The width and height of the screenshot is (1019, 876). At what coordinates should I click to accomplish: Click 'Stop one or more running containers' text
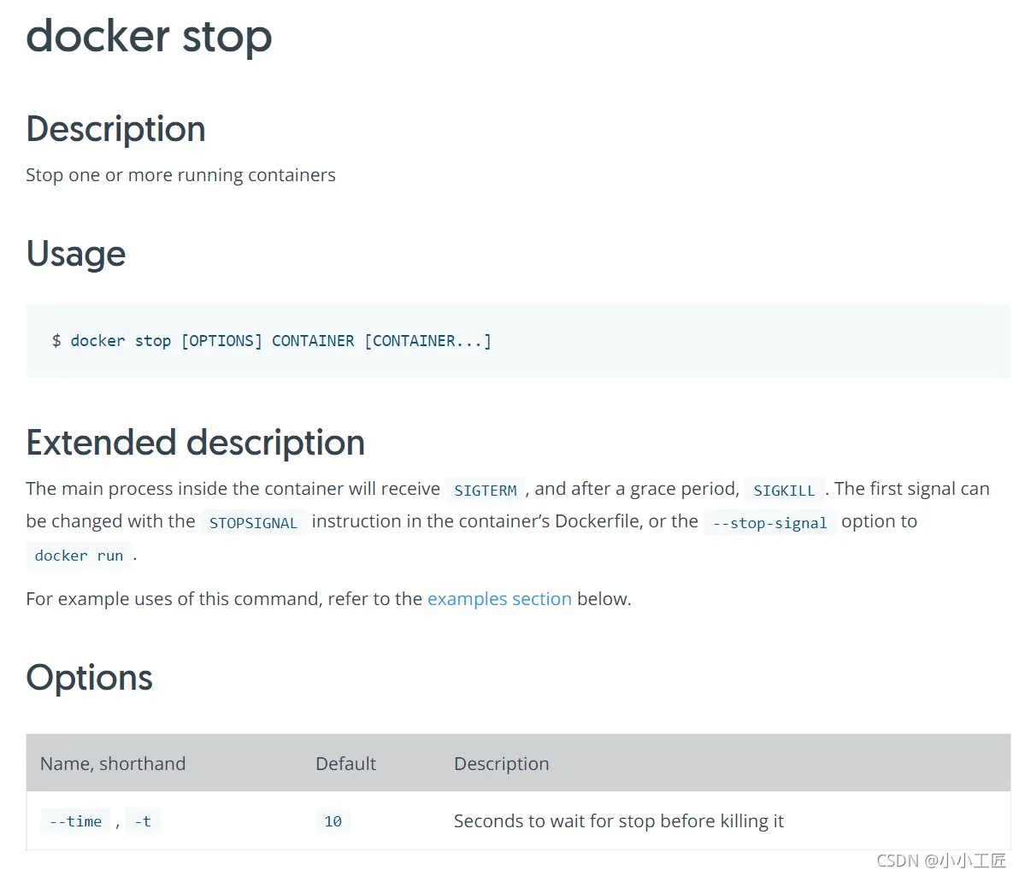[180, 175]
